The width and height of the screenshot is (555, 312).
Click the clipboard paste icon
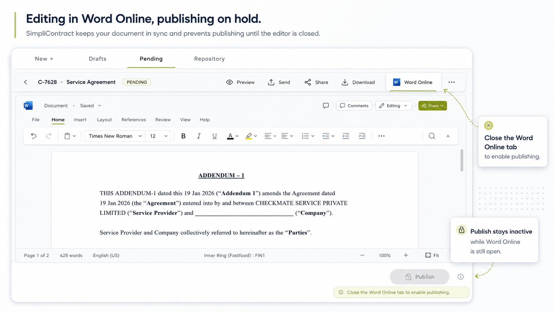[x=67, y=136]
